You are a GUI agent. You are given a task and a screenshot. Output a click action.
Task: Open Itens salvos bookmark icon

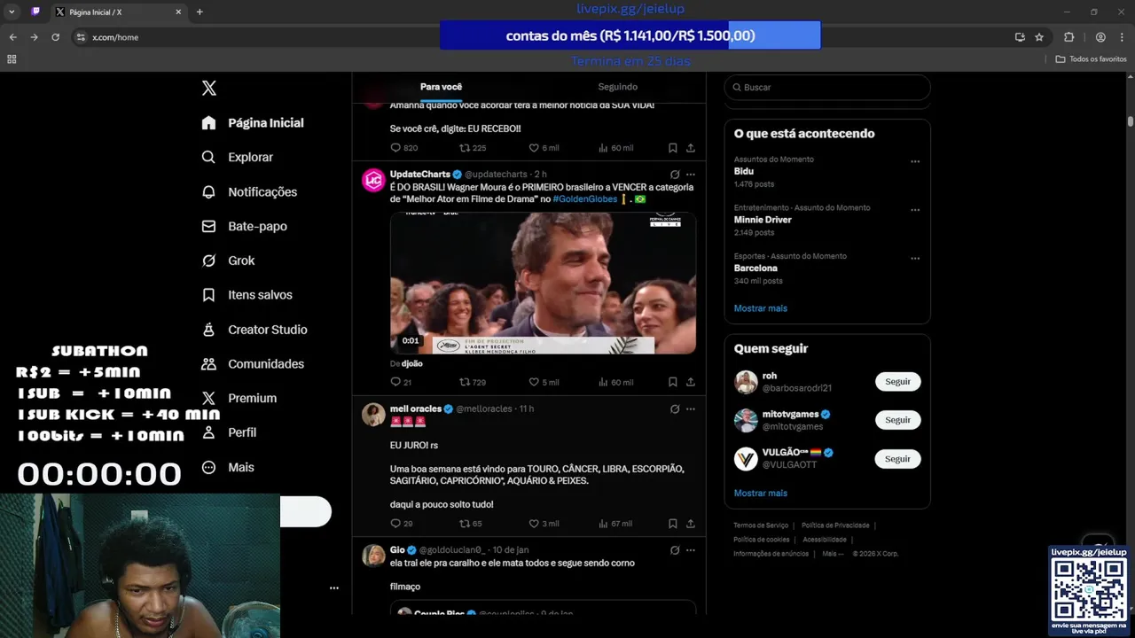click(208, 295)
